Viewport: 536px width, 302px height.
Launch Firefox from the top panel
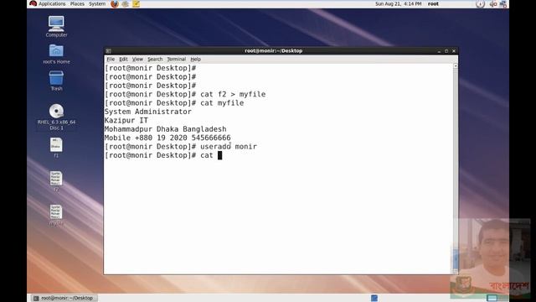click(115, 4)
